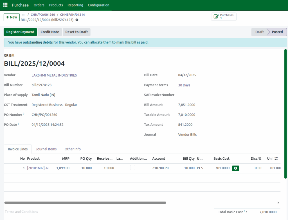Viewport: 288px width, 220px height.
Task: Toggle the Additional checkbox on line 1
Action: click(x=132, y=168)
